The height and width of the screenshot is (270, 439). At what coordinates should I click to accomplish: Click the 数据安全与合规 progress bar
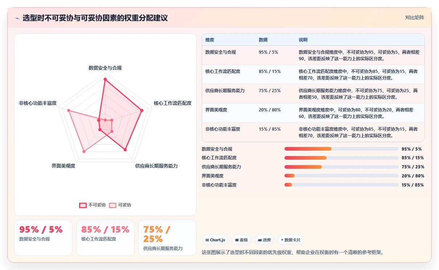(341, 149)
